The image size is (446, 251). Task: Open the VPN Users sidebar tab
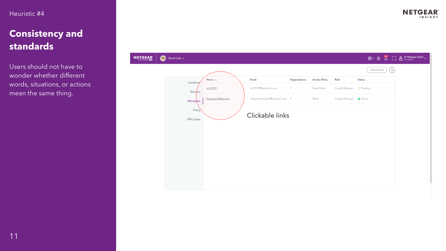click(194, 119)
